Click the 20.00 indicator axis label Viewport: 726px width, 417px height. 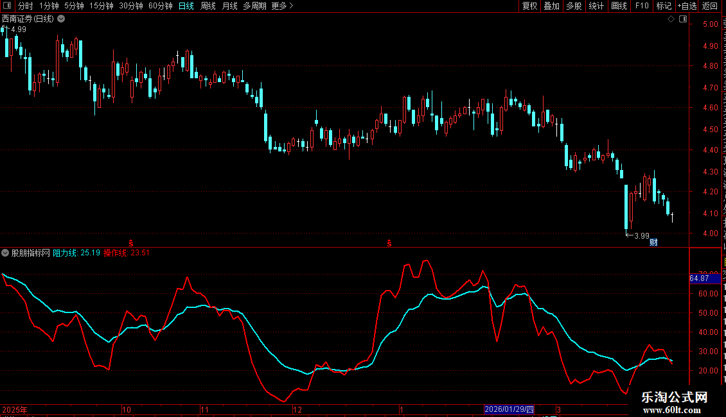[709, 370]
